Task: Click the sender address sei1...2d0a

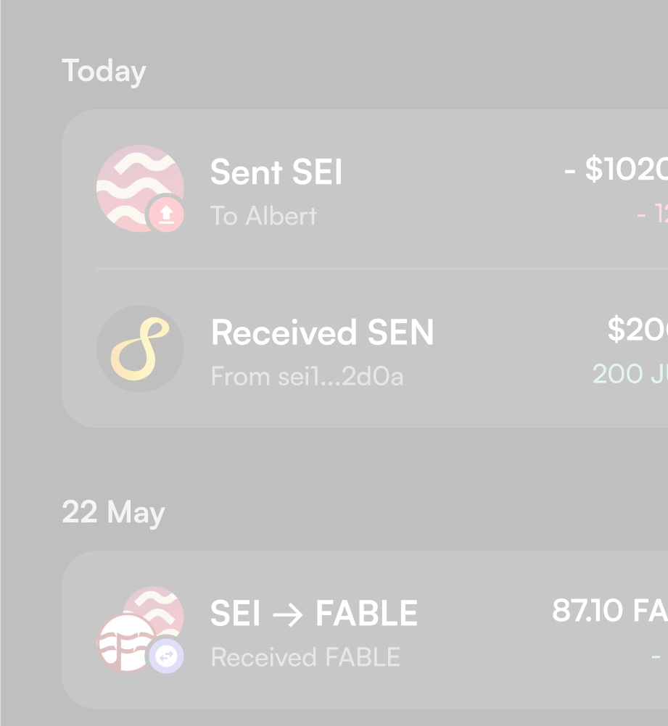Action: click(x=307, y=377)
